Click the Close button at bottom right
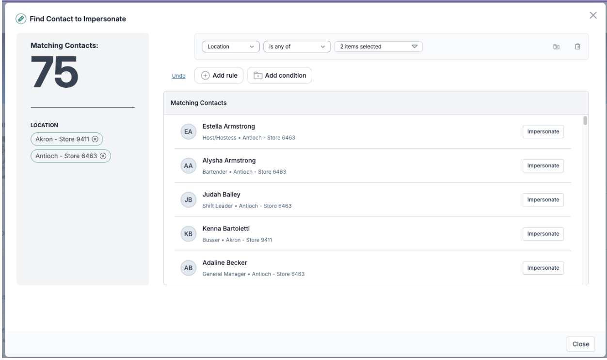Screen dimensions: 607x360 click(x=580, y=344)
